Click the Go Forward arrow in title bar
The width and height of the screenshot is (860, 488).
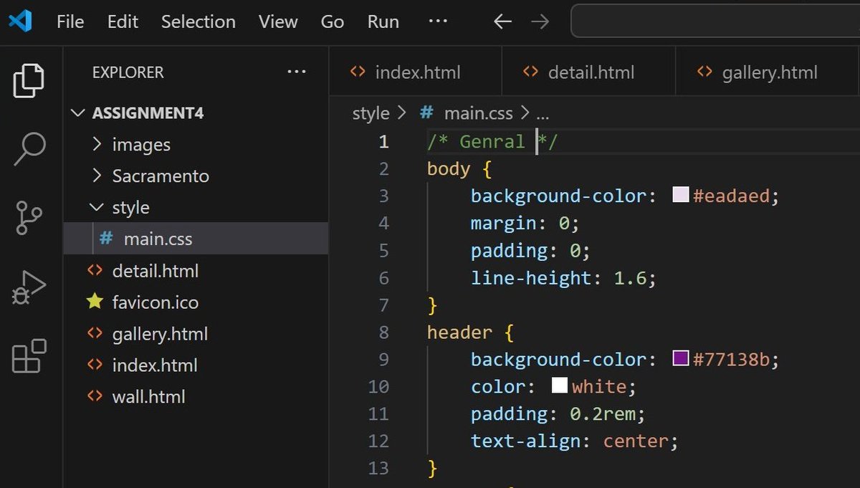click(x=540, y=21)
